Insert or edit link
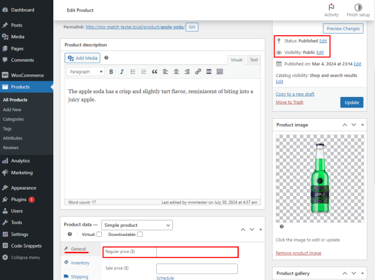 (198, 72)
